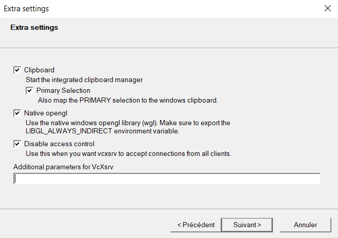Disable the Native opengl checkbox

pos(17,113)
